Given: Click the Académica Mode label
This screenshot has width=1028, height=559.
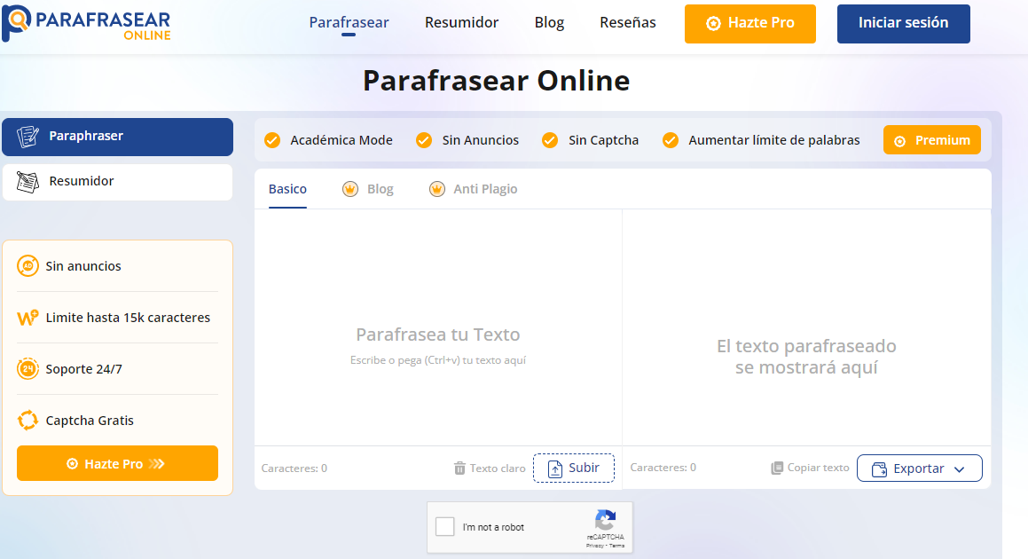Looking at the screenshot, I should pos(341,140).
